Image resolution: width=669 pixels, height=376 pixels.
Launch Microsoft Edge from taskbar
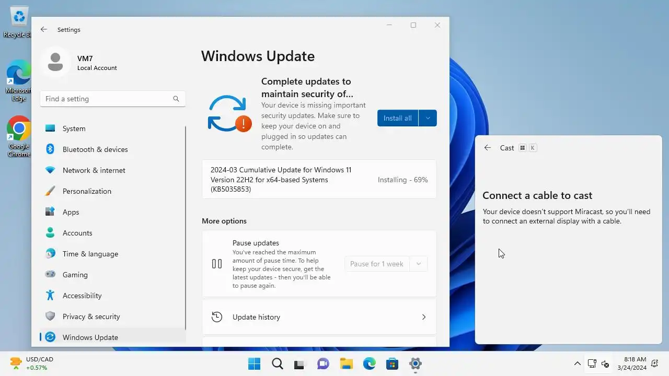(369, 364)
